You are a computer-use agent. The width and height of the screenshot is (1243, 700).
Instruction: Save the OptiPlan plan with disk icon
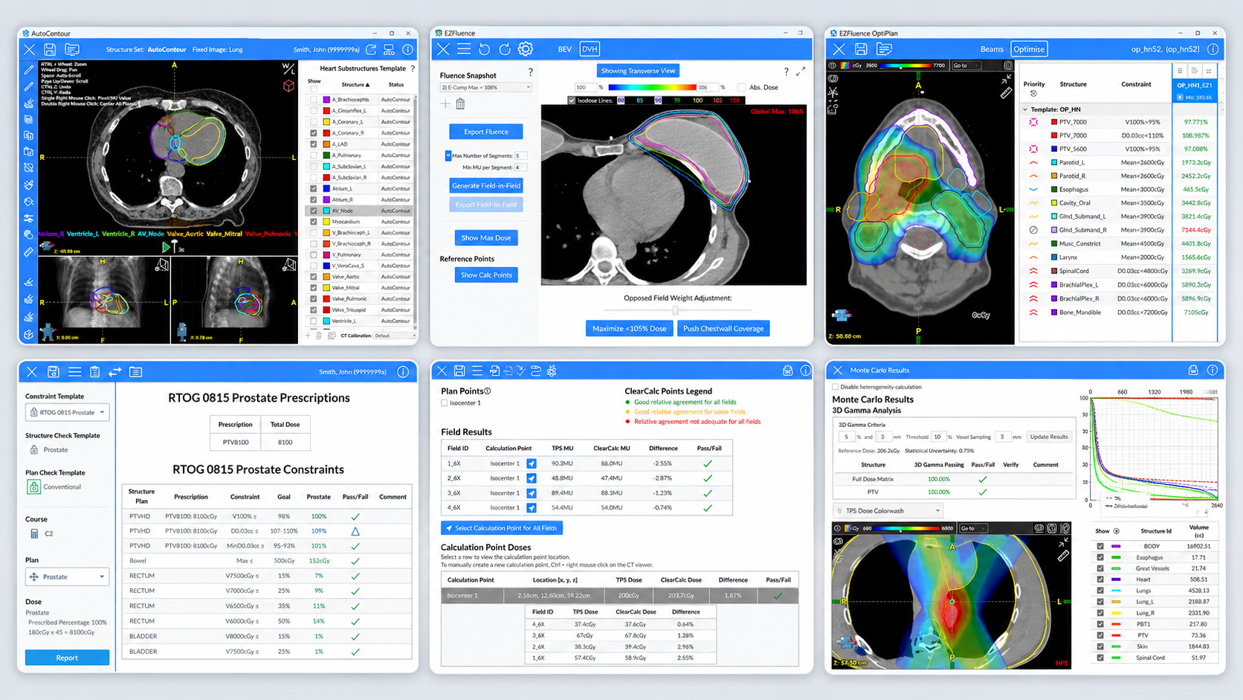(x=861, y=49)
